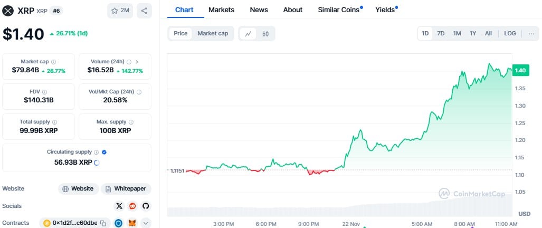Click circulating supply progress circle
The width and height of the screenshot is (542, 228).
[x=97, y=163]
